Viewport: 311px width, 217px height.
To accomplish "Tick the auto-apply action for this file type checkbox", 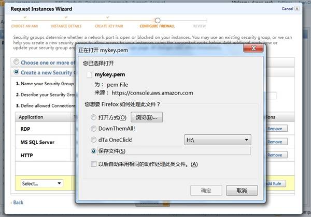I will [93, 164].
